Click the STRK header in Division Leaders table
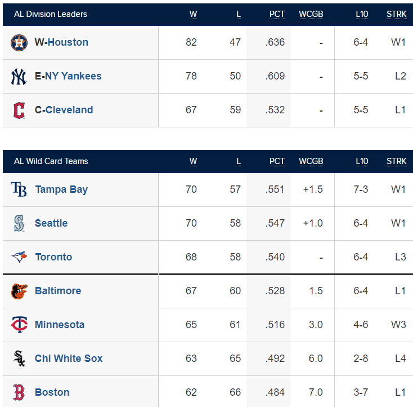This screenshot has height=407, width=413. click(x=397, y=14)
